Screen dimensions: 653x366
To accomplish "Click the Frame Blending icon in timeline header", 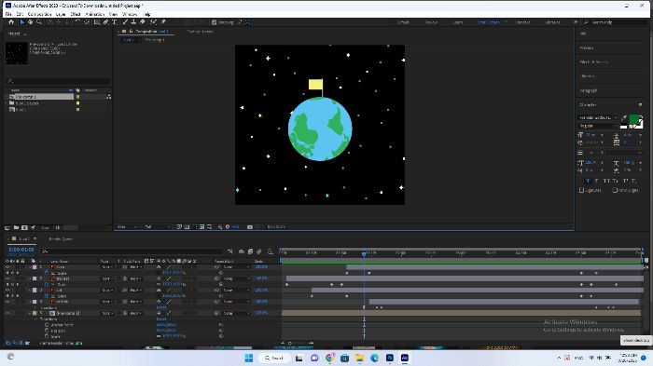I will point(250,251).
